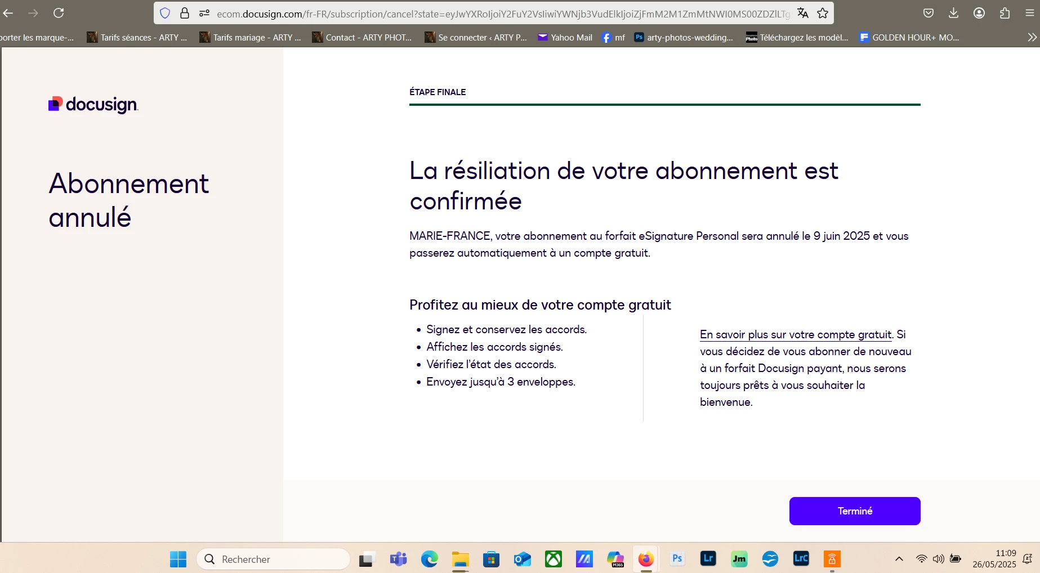
Task: Launch Microsoft Edge from taskbar
Action: pos(429,559)
